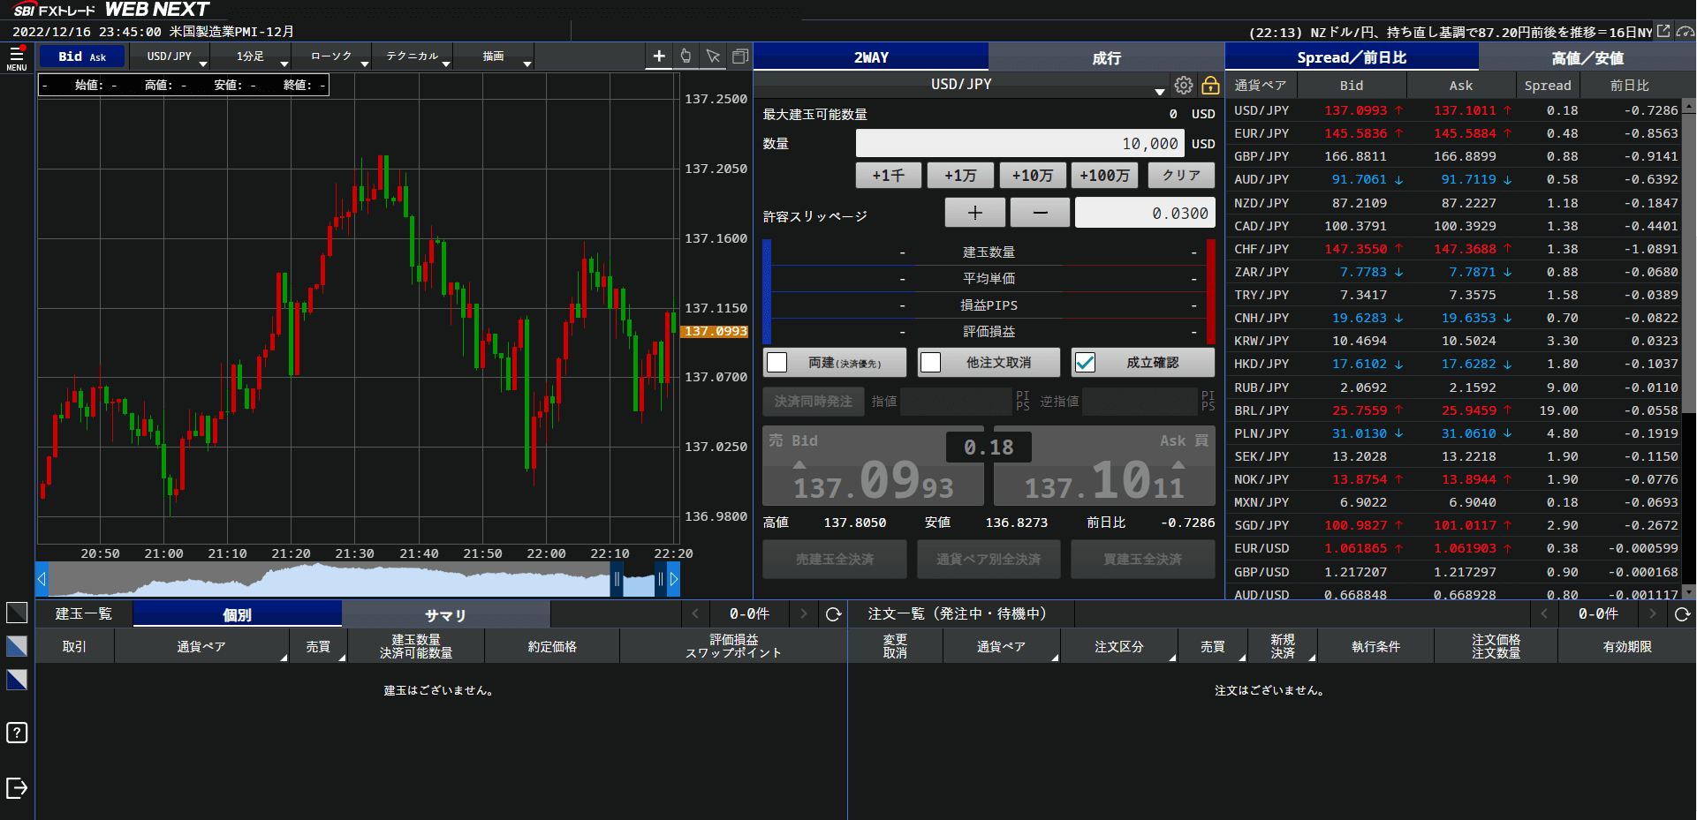The height and width of the screenshot is (820, 1697).
Task: Refresh the order list (注文一覧)
Action: point(1682,614)
